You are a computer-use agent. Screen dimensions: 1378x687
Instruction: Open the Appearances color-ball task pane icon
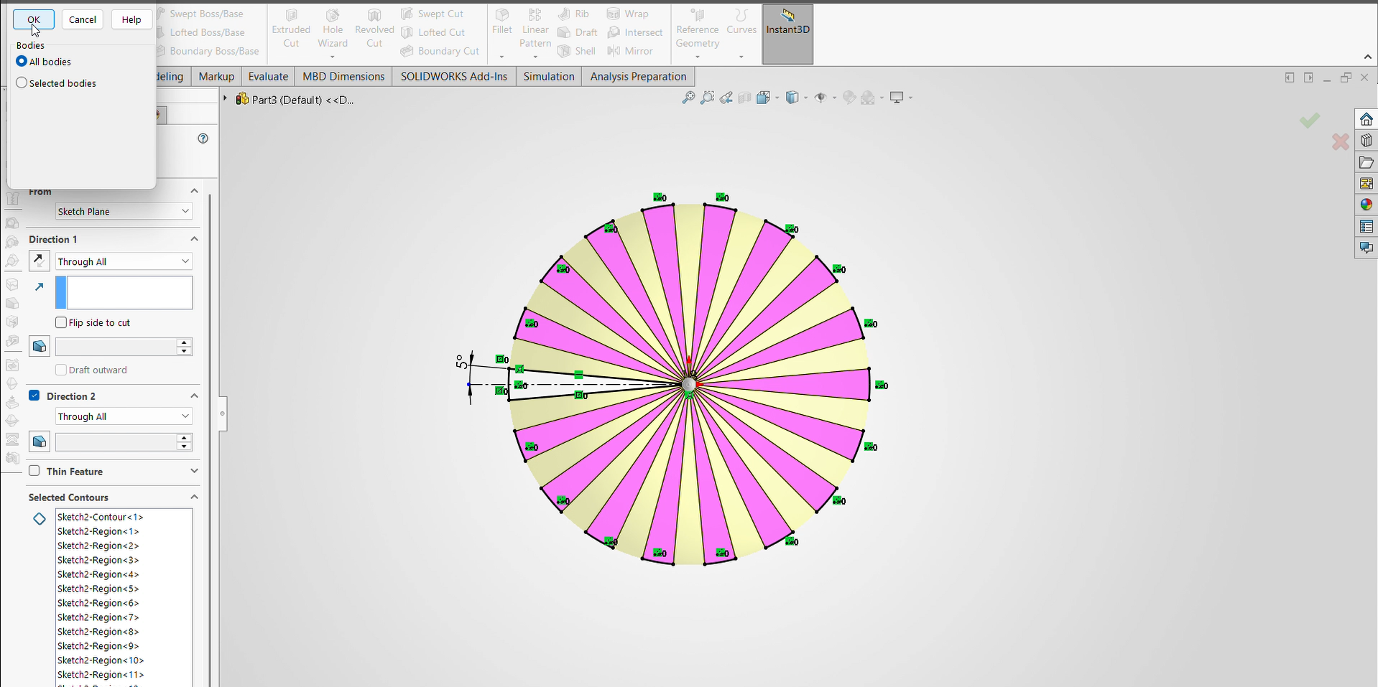point(1367,205)
